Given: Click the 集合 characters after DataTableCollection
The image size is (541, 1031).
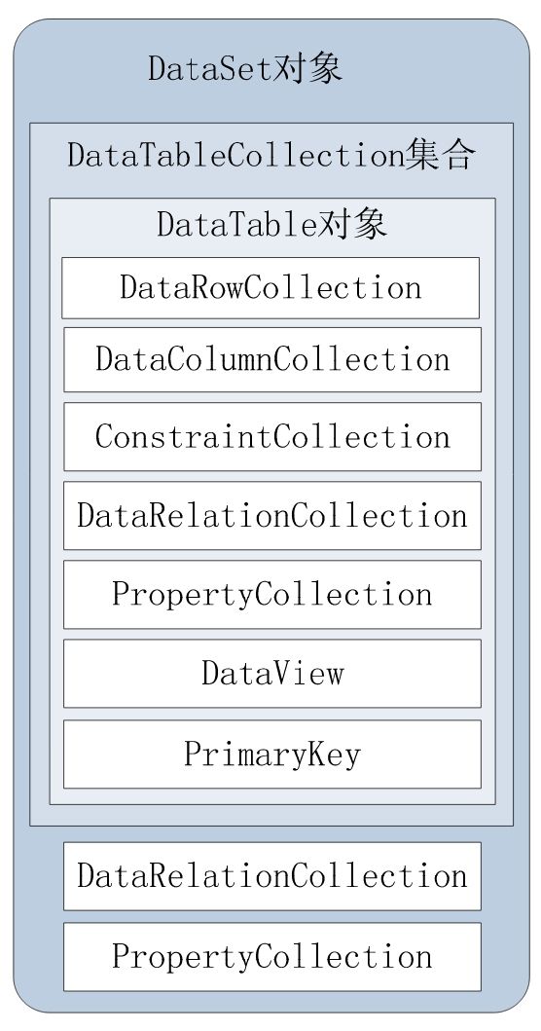Looking at the screenshot, I should click(440, 156).
